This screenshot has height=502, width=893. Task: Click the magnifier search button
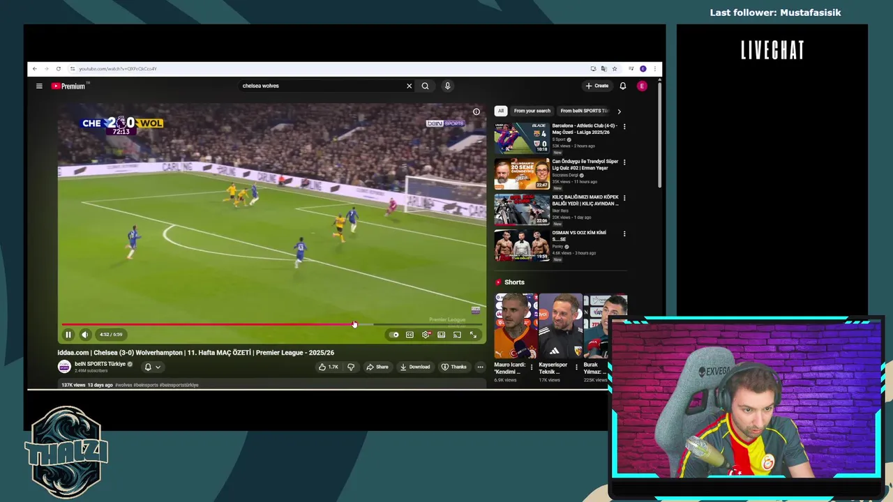425,86
